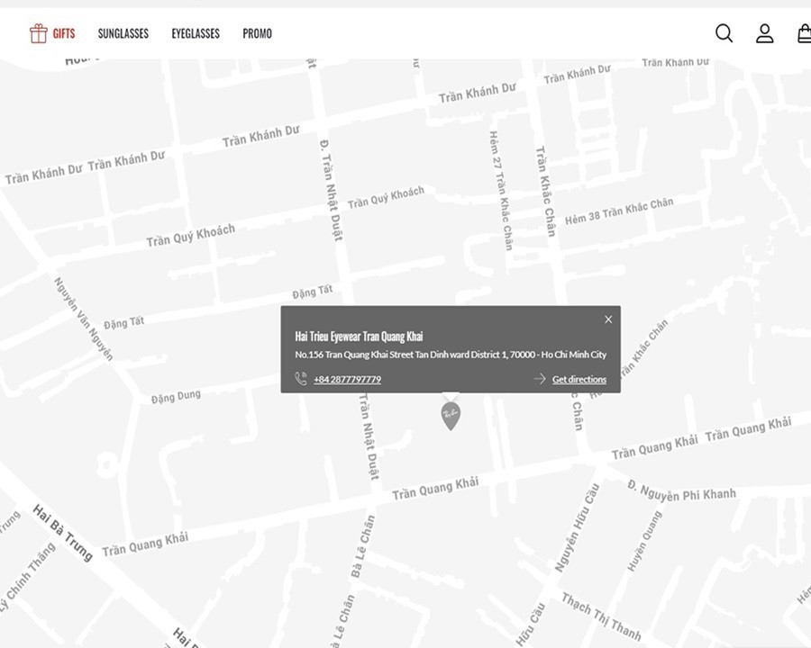
Task: Click the Hẻm 38 Trần Khắc Chân label
Action: pos(618,211)
